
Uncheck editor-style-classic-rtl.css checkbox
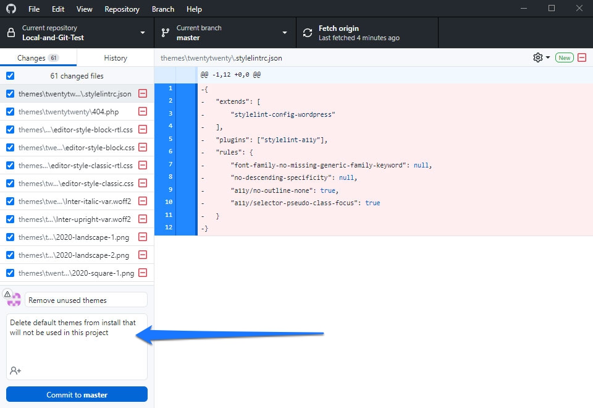pos(11,166)
